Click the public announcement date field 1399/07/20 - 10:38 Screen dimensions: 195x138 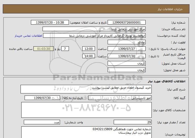click(x=50, y=22)
